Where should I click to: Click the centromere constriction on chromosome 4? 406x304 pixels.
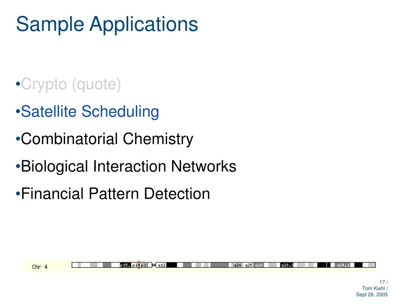(x=154, y=265)
